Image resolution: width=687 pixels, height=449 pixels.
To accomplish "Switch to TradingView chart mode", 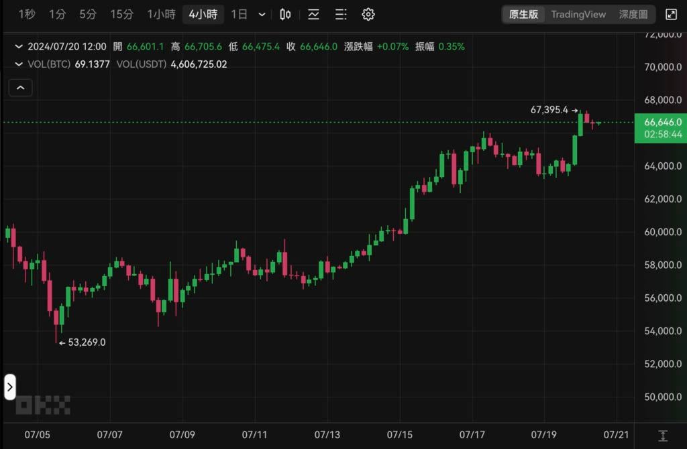I will [578, 14].
